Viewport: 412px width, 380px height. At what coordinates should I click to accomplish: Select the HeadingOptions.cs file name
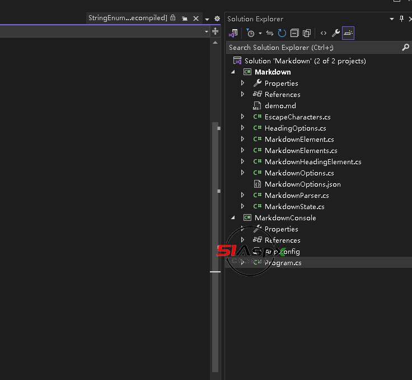pos(296,128)
